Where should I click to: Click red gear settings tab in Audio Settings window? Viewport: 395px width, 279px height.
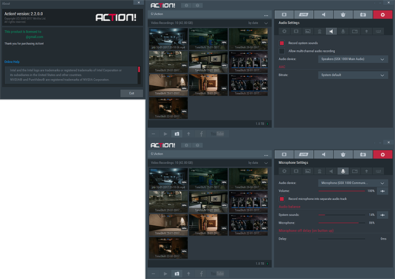tap(383, 15)
